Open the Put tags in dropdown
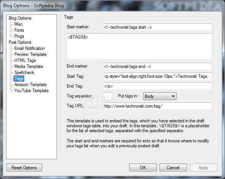The height and width of the screenshot is (179, 225). [160, 96]
